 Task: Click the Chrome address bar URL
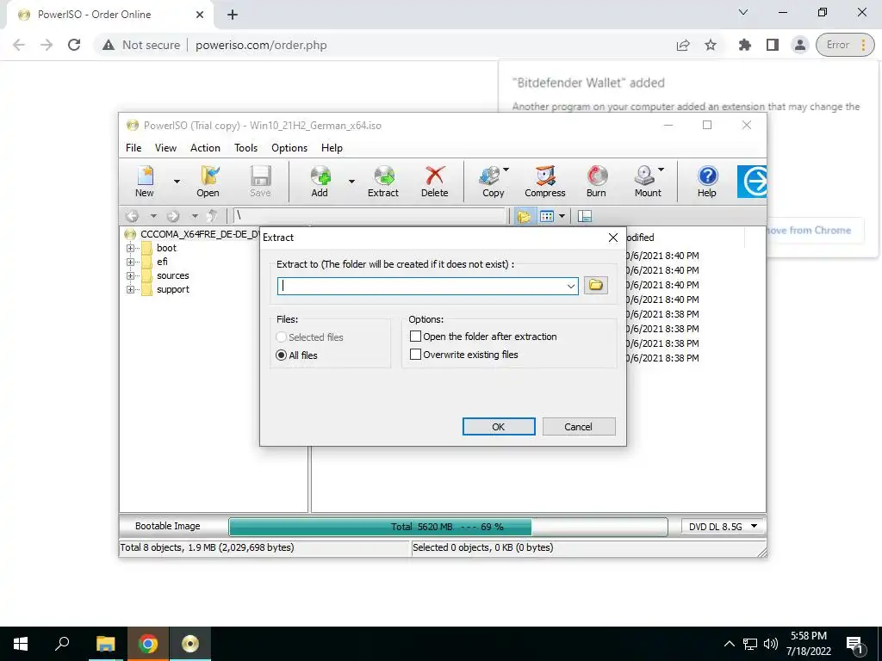pos(261,45)
